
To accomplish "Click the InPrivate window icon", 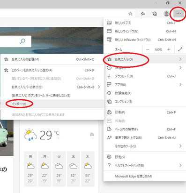I will tap(109, 40).
